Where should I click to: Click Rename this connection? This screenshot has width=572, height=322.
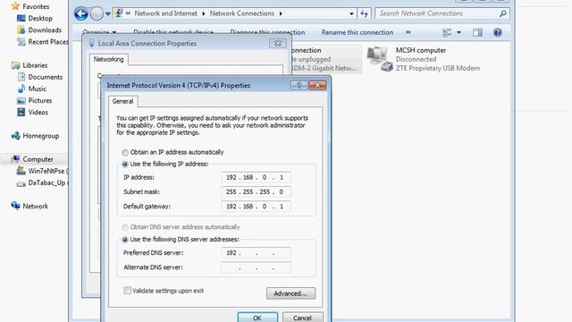pos(357,32)
